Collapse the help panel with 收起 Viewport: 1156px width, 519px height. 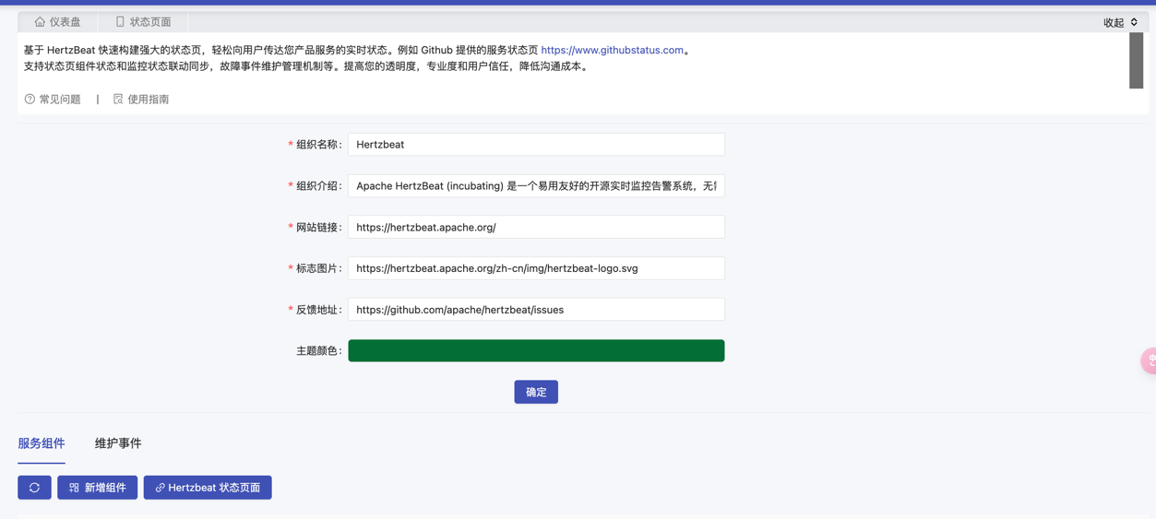click(1120, 22)
